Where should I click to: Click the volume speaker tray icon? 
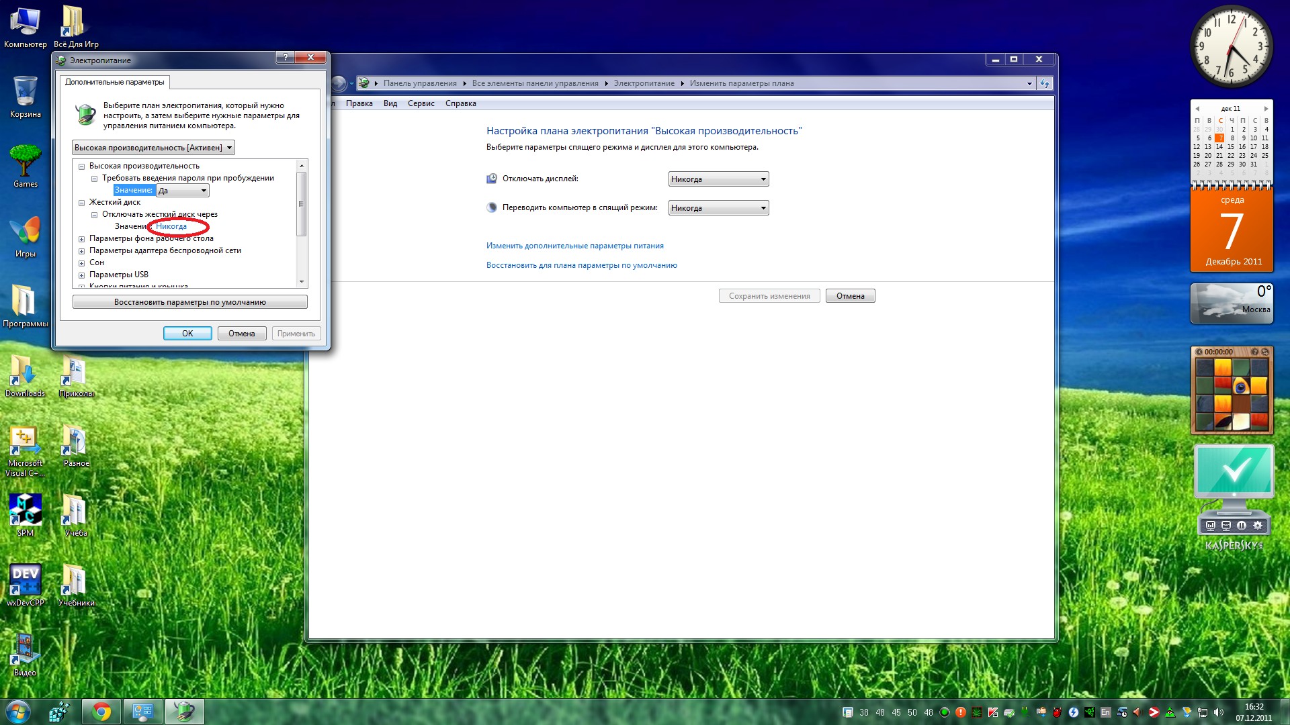tap(1218, 712)
